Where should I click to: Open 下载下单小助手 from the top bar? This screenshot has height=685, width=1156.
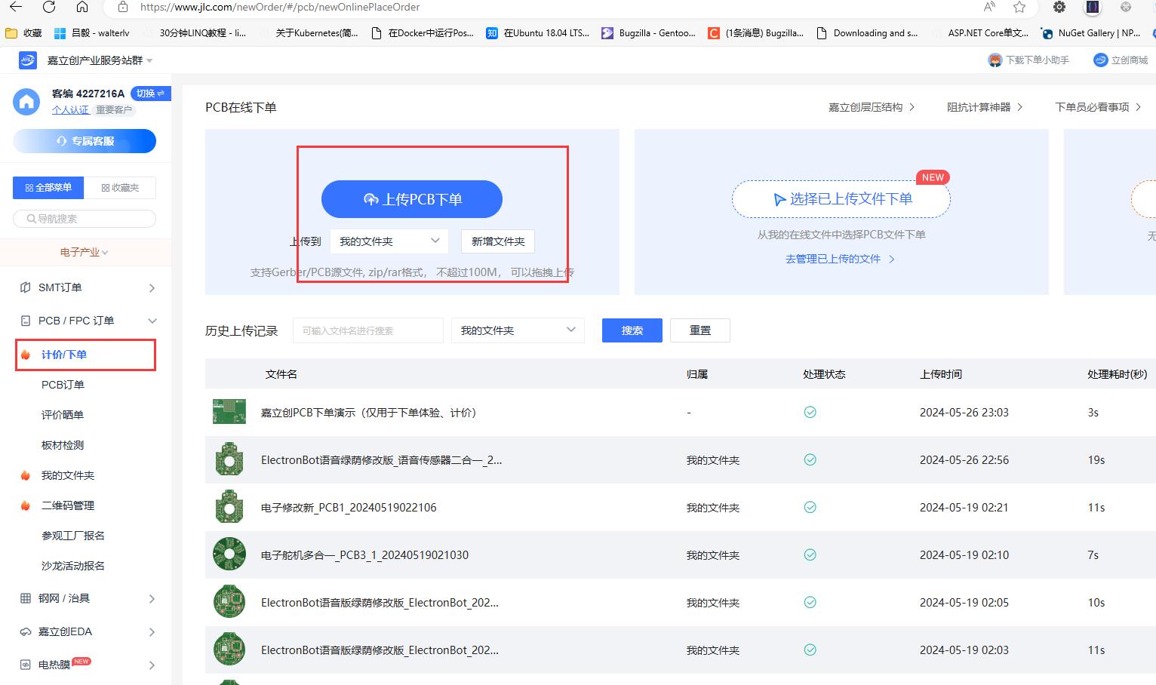(x=1028, y=60)
